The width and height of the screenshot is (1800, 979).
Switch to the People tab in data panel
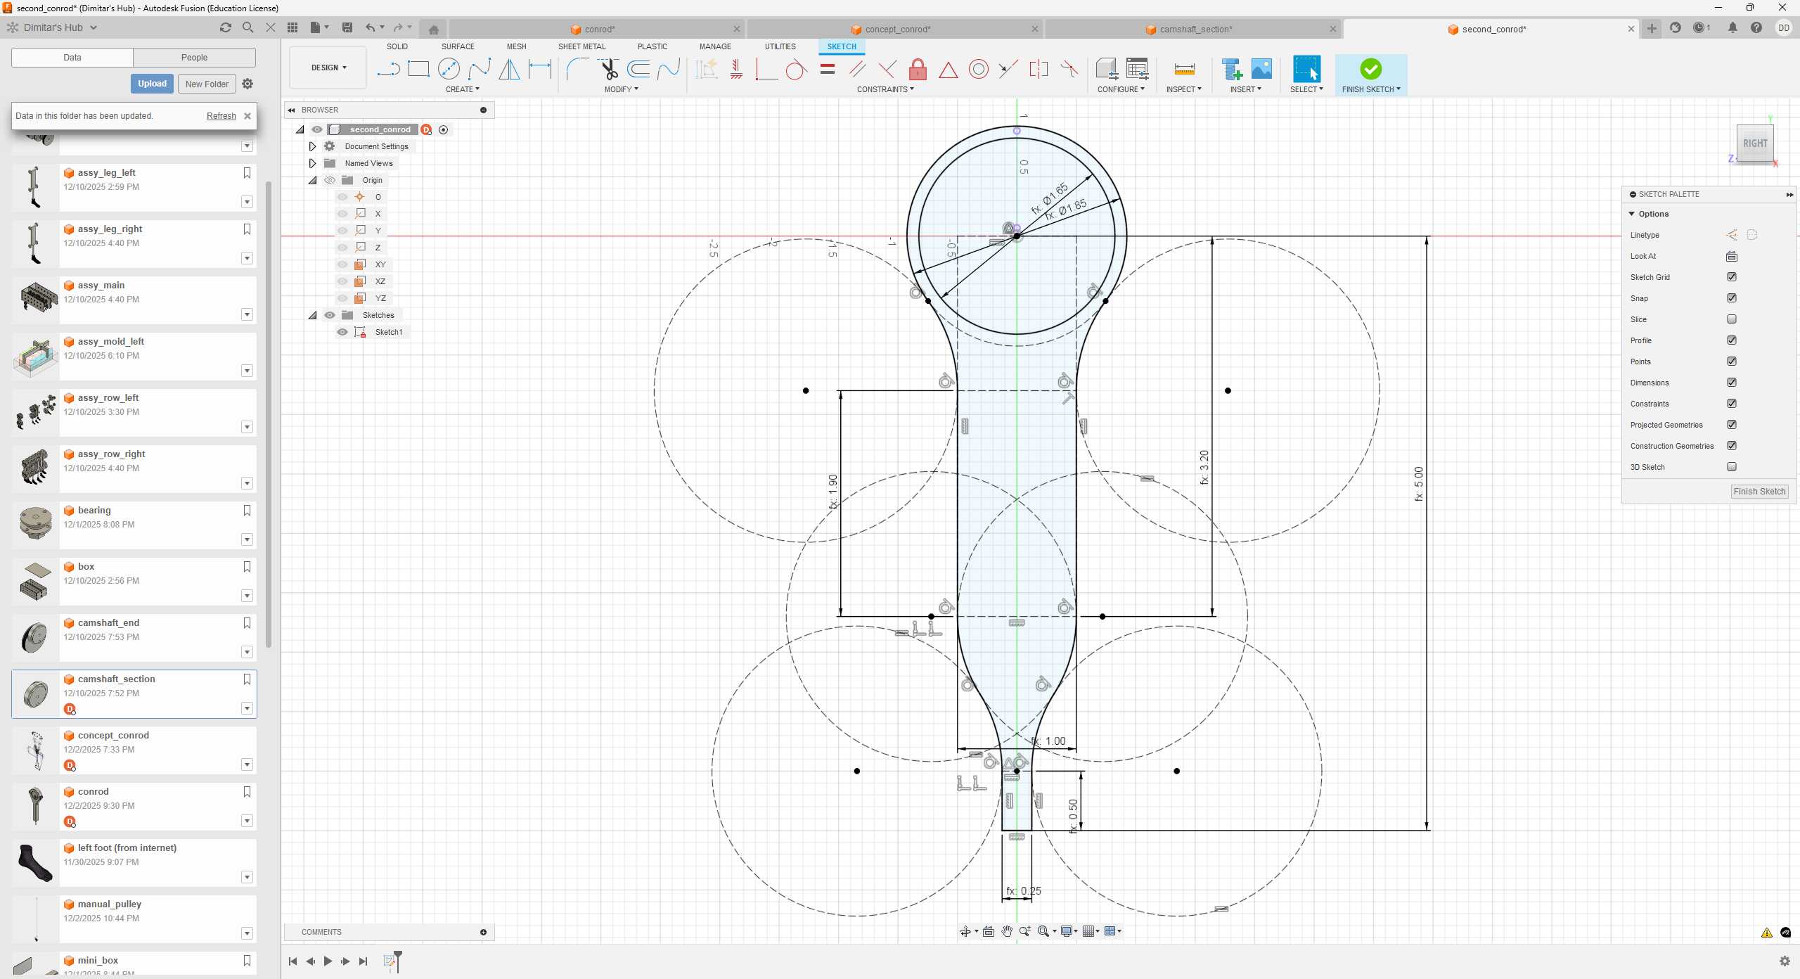click(x=194, y=58)
